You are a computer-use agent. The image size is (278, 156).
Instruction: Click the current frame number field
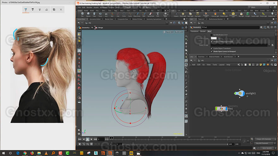(x=101, y=139)
